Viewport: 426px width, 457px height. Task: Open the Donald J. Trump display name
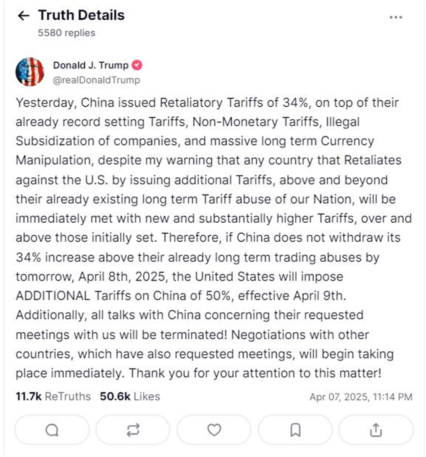pyautogui.click(x=91, y=65)
